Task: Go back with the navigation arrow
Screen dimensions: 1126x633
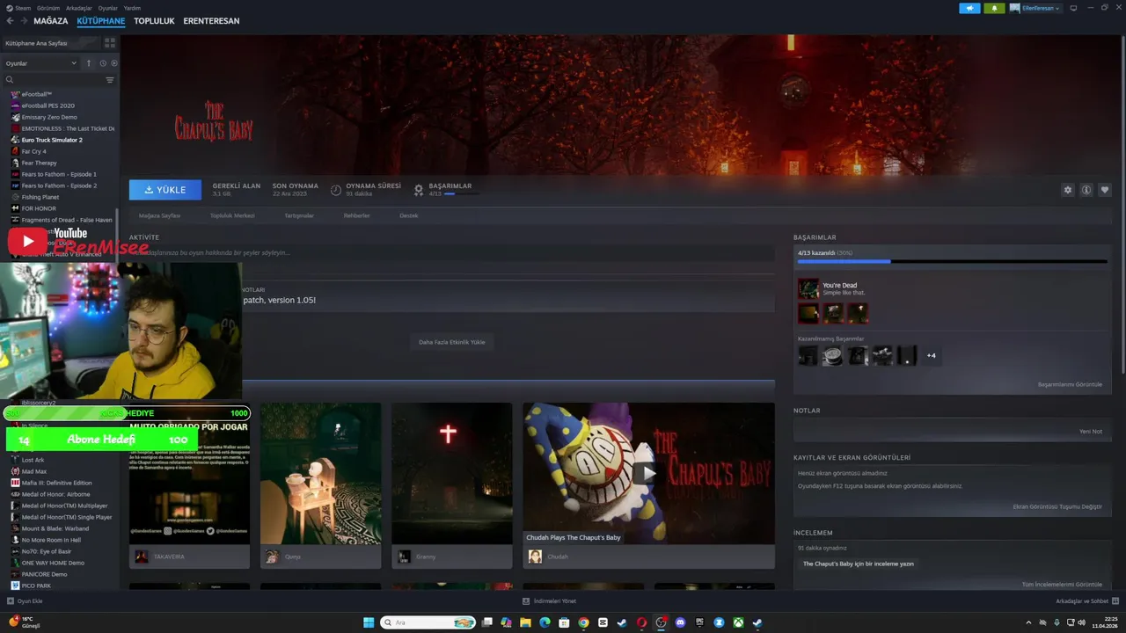Action: click(x=10, y=21)
